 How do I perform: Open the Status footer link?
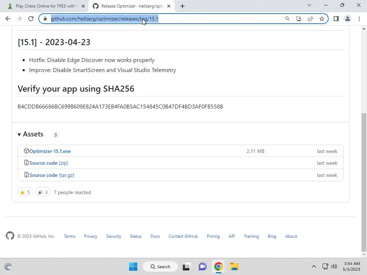tap(136, 236)
